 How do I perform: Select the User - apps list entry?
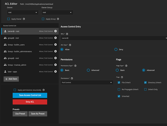pos(30,72)
